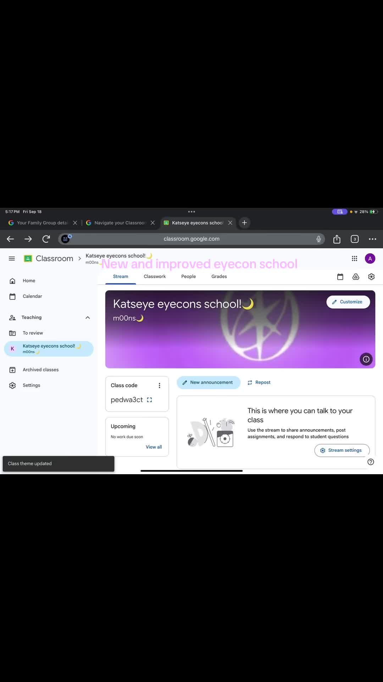This screenshot has width=383, height=682.
Task: Open class settings gear icon
Action: click(371, 277)
